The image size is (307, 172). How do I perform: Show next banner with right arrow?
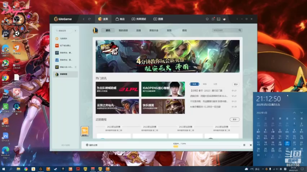pyautogui.click(x=236, y=56)
